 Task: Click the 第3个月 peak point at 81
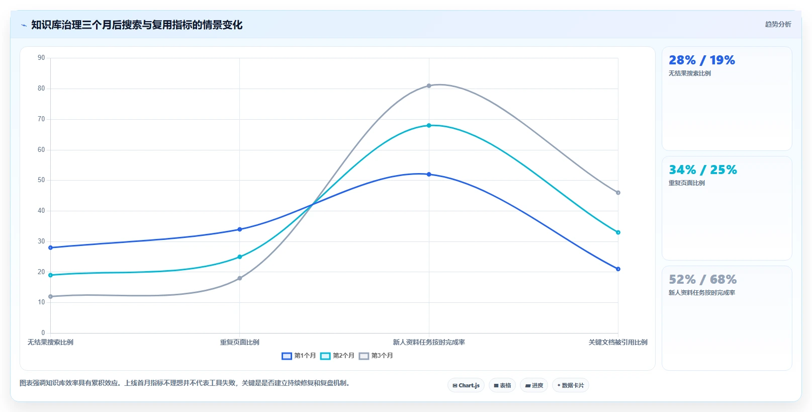click(429, 86)
